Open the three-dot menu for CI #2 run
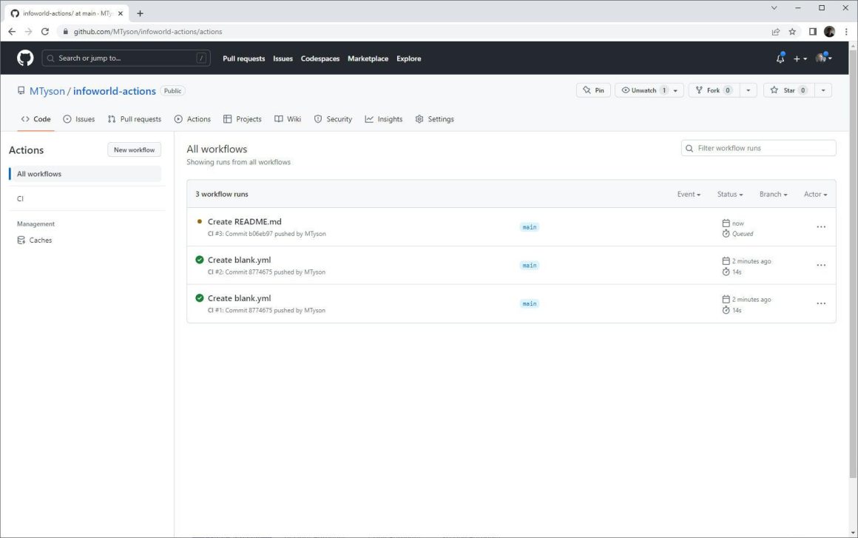 (821, 266)
